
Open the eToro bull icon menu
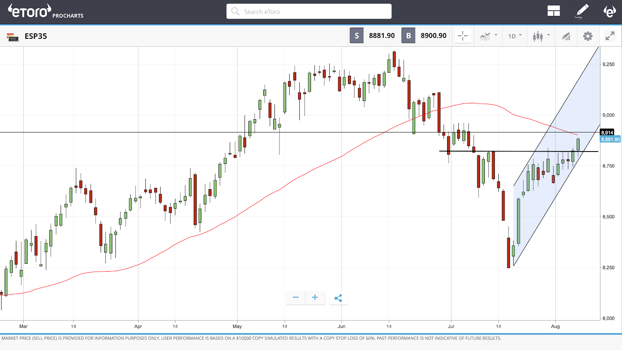pyautogui.click(x=610, y=11)
